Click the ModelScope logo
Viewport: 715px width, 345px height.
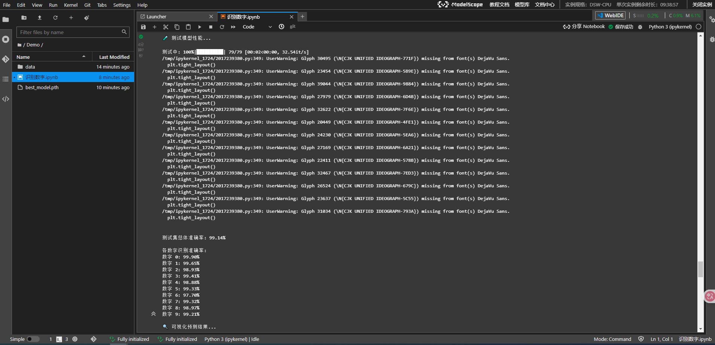(x=460, y=4)
